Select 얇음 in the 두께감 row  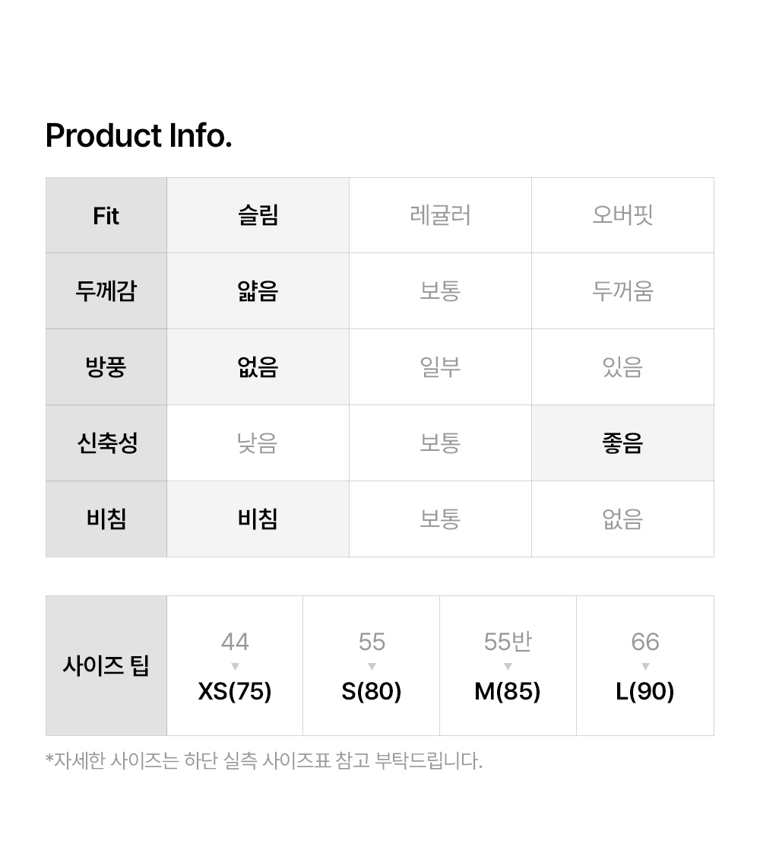[x=258, y=291]
